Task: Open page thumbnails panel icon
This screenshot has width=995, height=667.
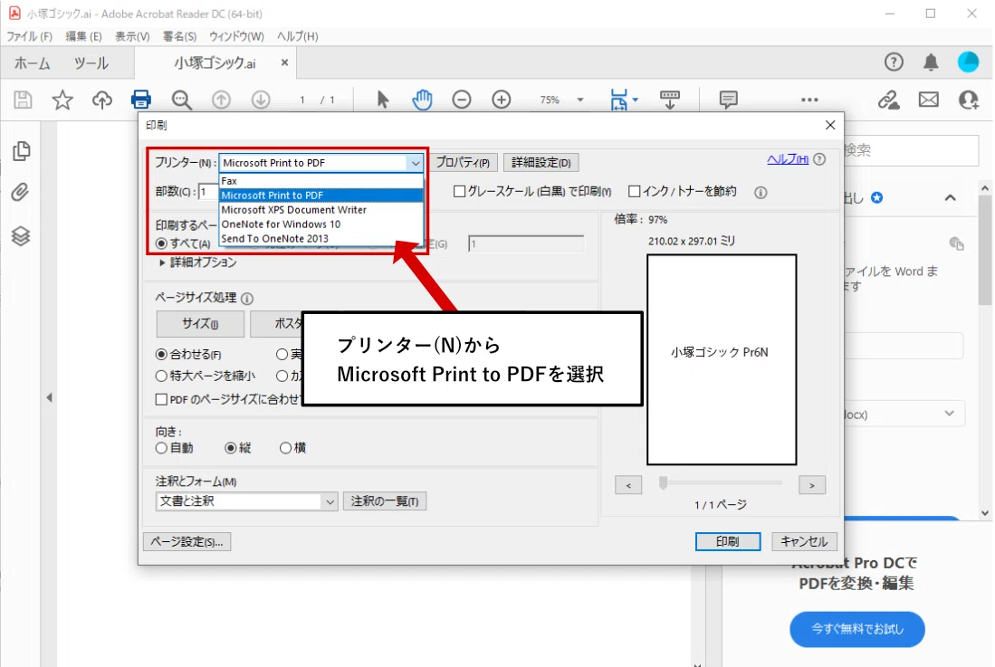Action: (x=21, y=151)
